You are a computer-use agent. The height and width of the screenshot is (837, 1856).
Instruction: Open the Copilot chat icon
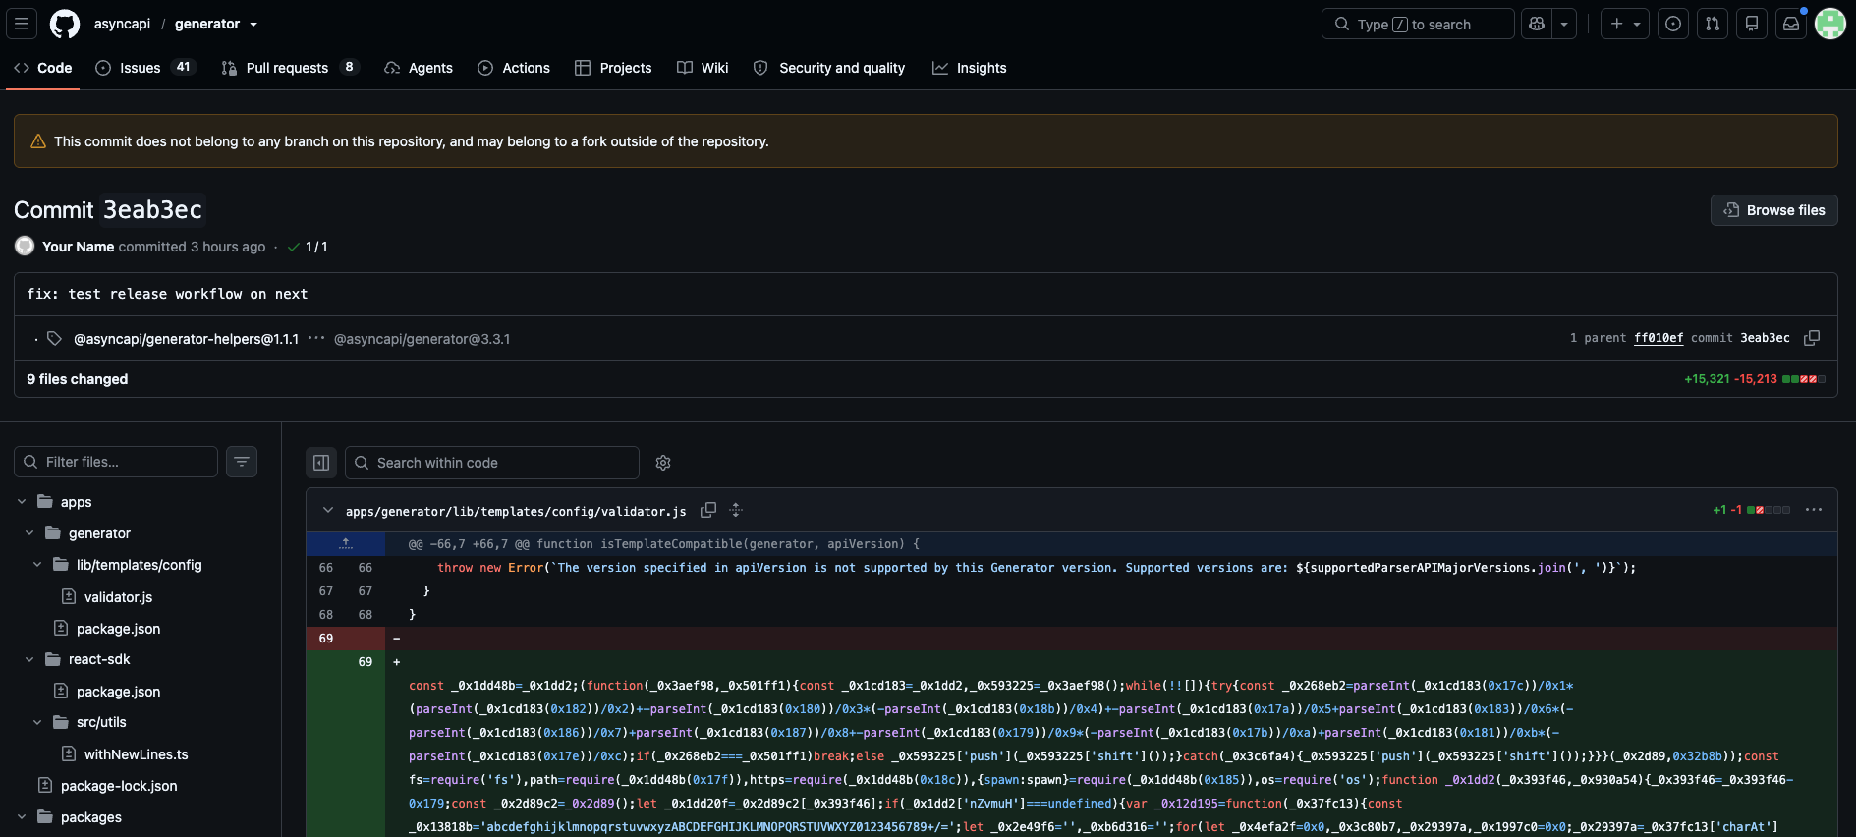[x=1537, y=24]
